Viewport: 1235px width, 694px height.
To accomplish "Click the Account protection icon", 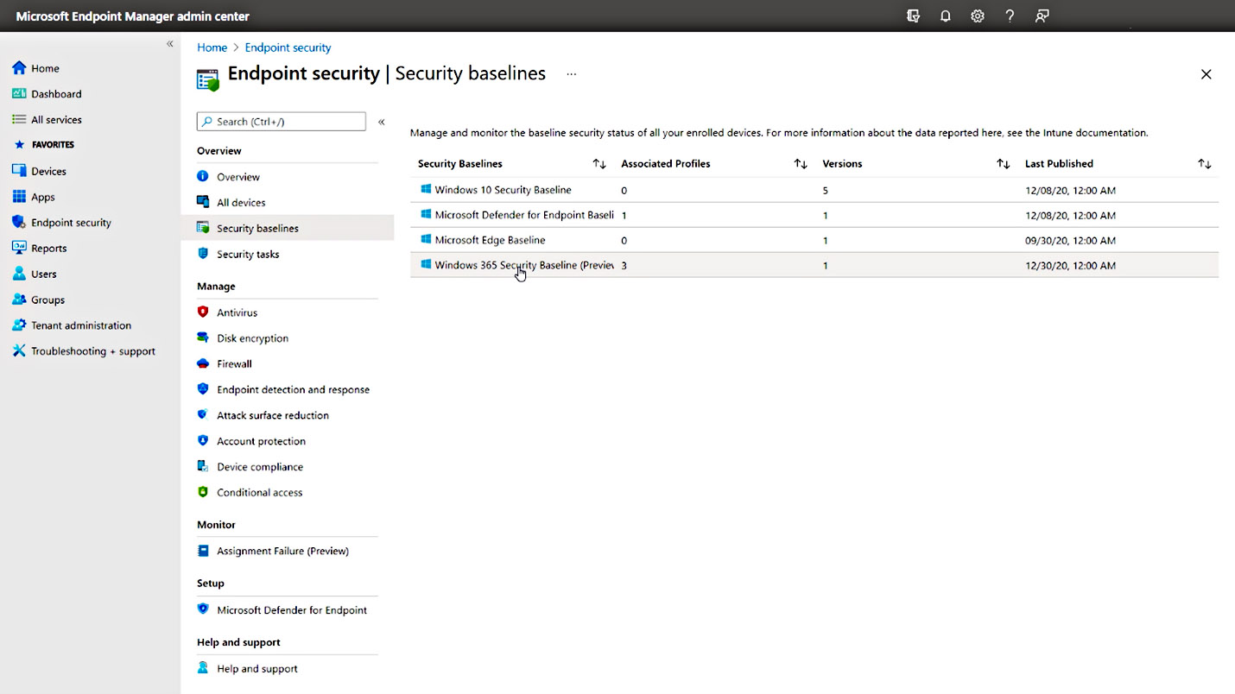I will coord(203,440).
